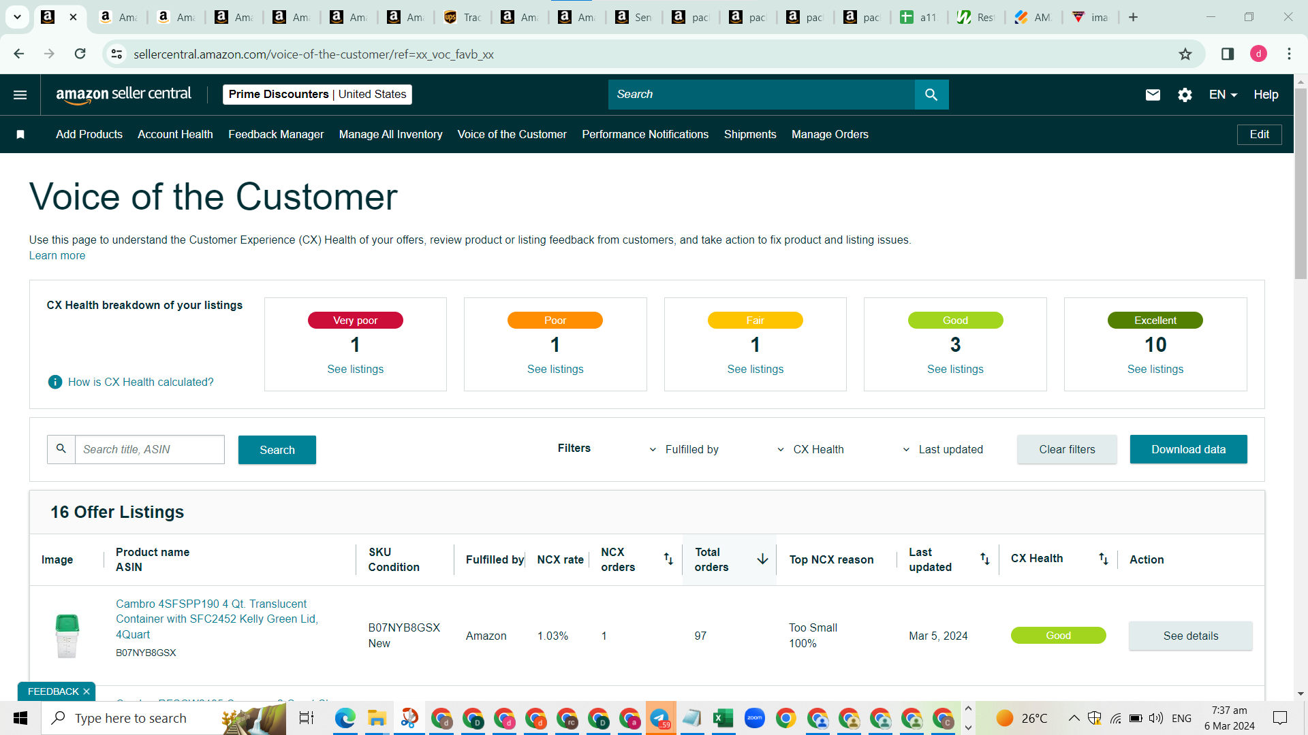This screenshot has width=1308, height=735.
Task: Open the browser side panel
Action: 1228,54
